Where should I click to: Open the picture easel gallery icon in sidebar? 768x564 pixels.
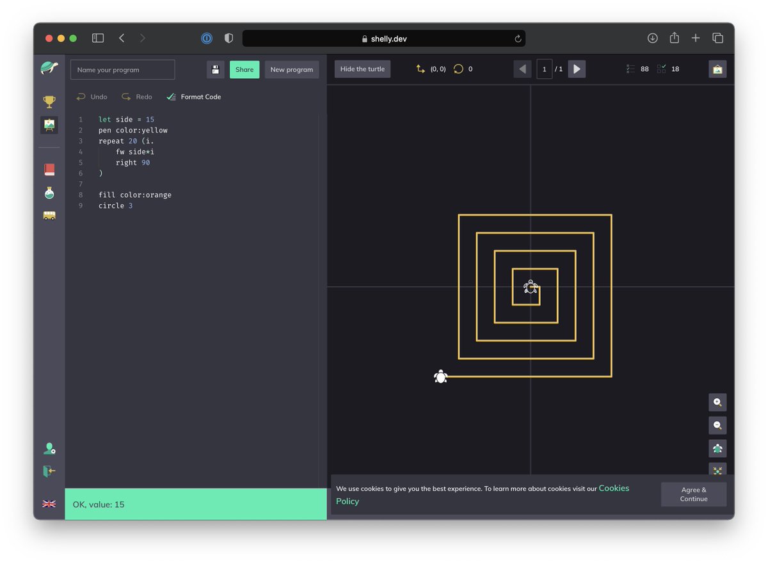49,125
